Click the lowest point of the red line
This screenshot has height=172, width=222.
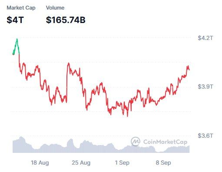click(128, 116)
